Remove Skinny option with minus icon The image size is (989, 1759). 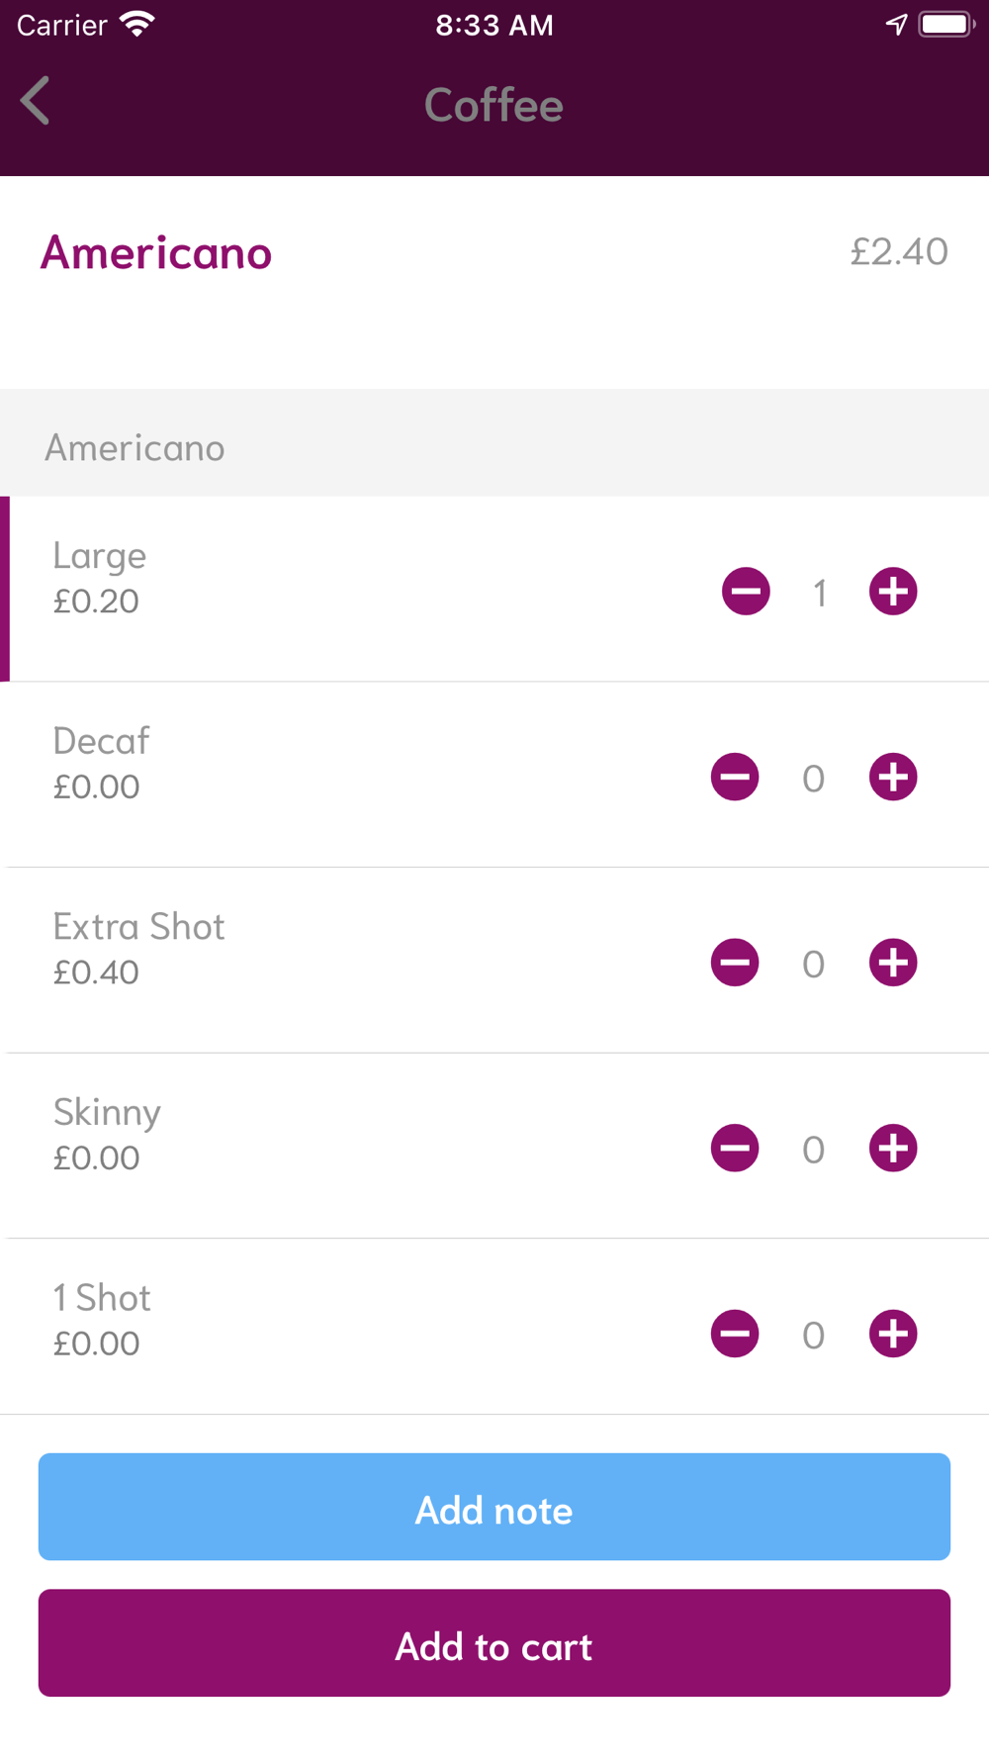tap(735, 1149)
